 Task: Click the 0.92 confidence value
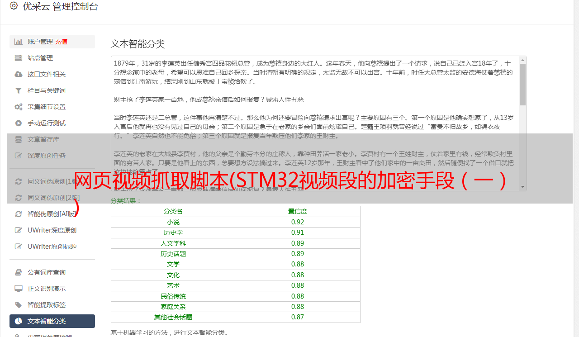[x=298, y=222]
